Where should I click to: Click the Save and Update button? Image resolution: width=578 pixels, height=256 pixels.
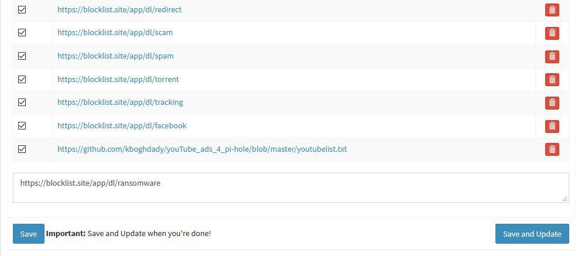pyautogui.click(x=532, y=234)
